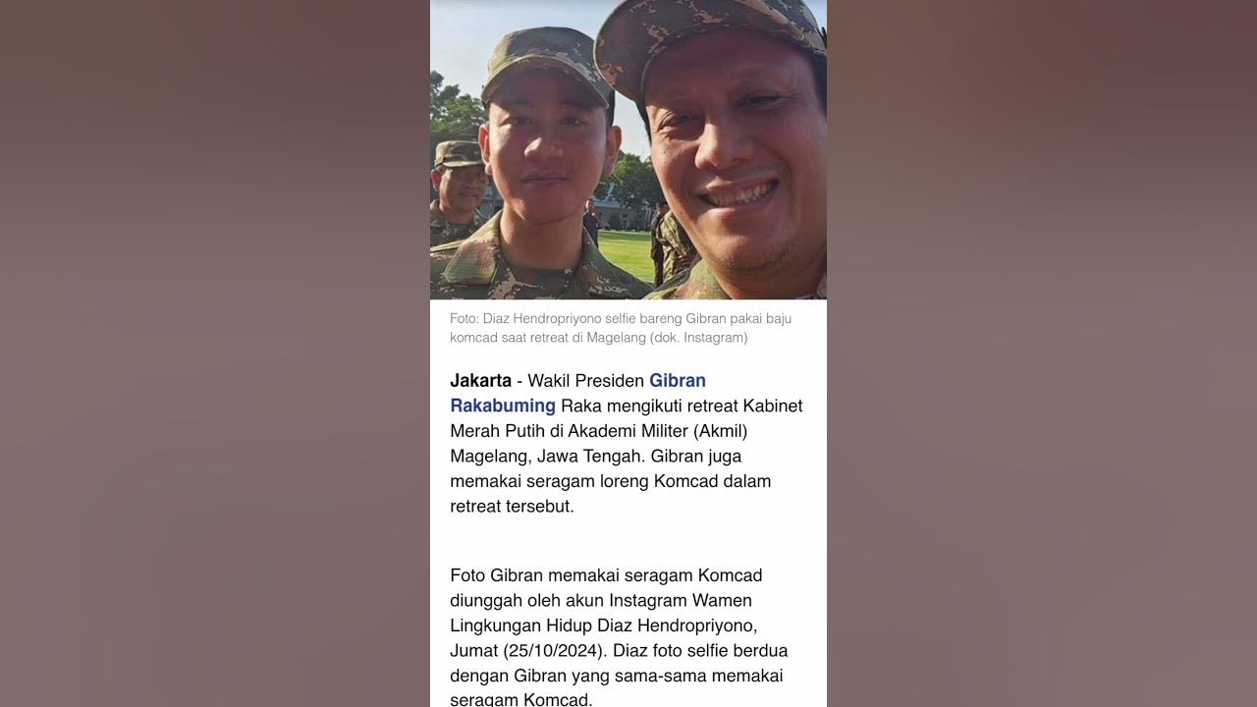Click the blurred background left of the article
This screenshot has height=707, width=1257.
pos(215,353)
